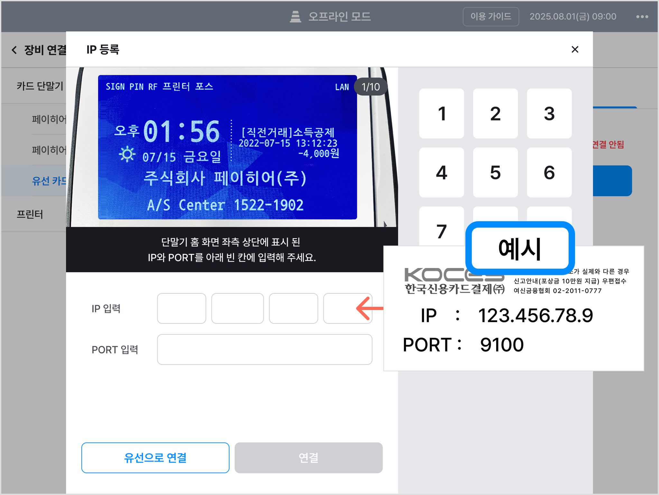
Task: Tap number 4 on the keypad
Action: [441, 173]
